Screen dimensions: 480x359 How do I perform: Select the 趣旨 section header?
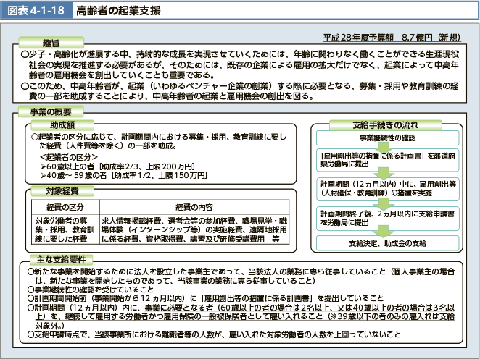pos(51,43)
